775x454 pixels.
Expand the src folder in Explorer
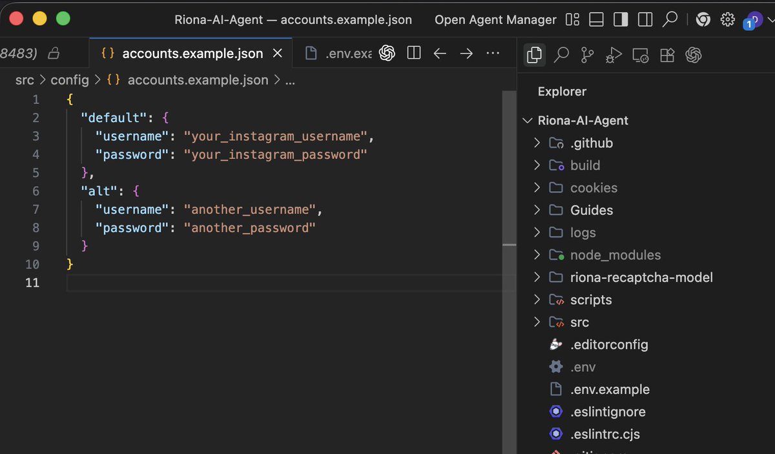click(x=579, y=322)
